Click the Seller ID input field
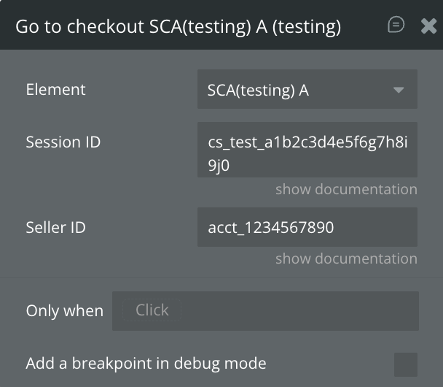This screenshot has width=443, height=387. tap(307, 227)
